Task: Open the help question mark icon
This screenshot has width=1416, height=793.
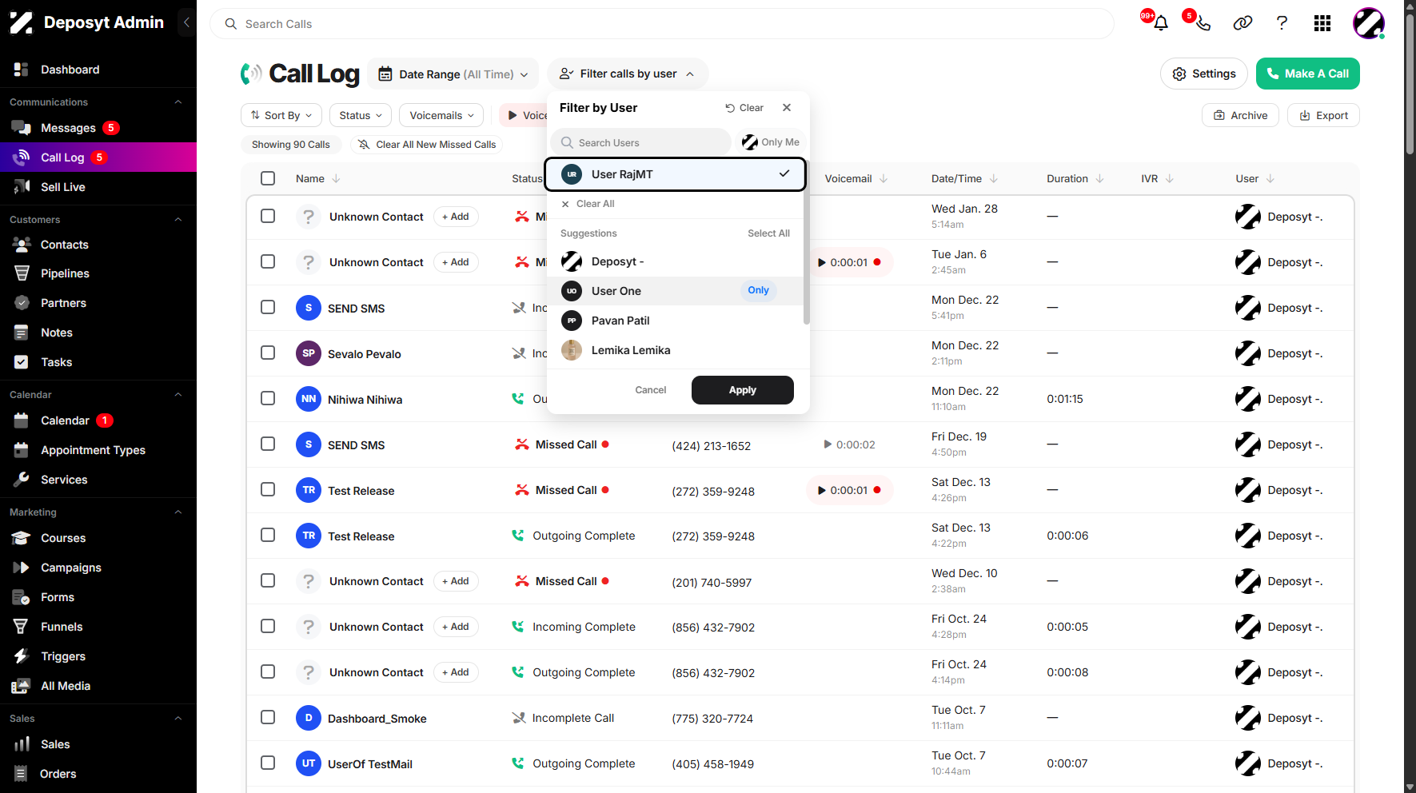Action: point(1282,23)
